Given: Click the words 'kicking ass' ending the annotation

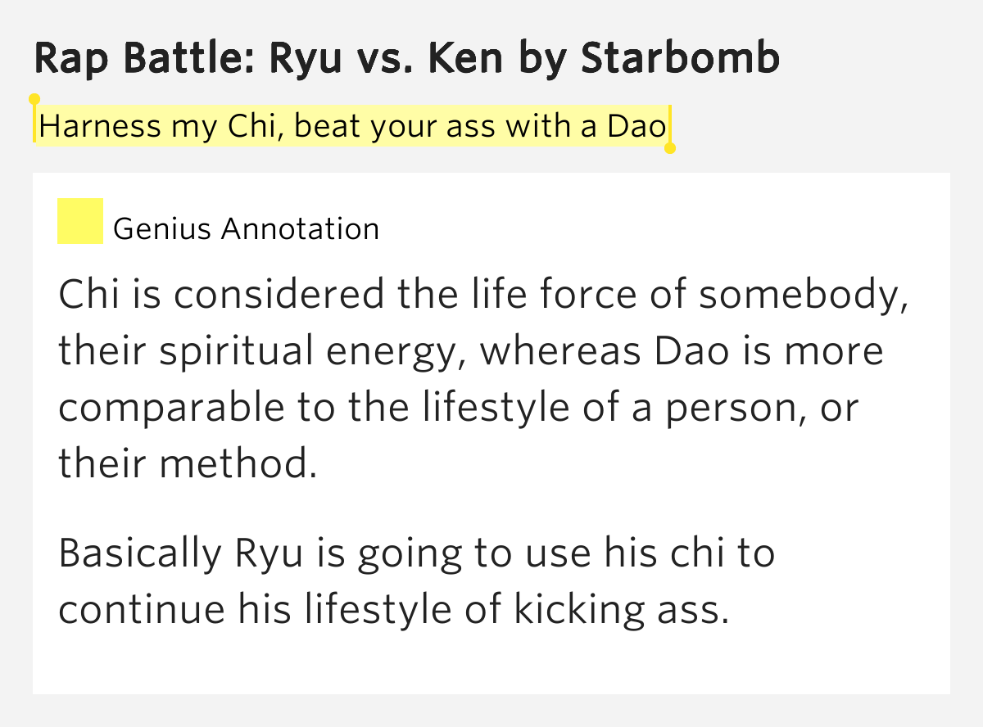Looking at the screenshot, I should click(x=620, y=610).
